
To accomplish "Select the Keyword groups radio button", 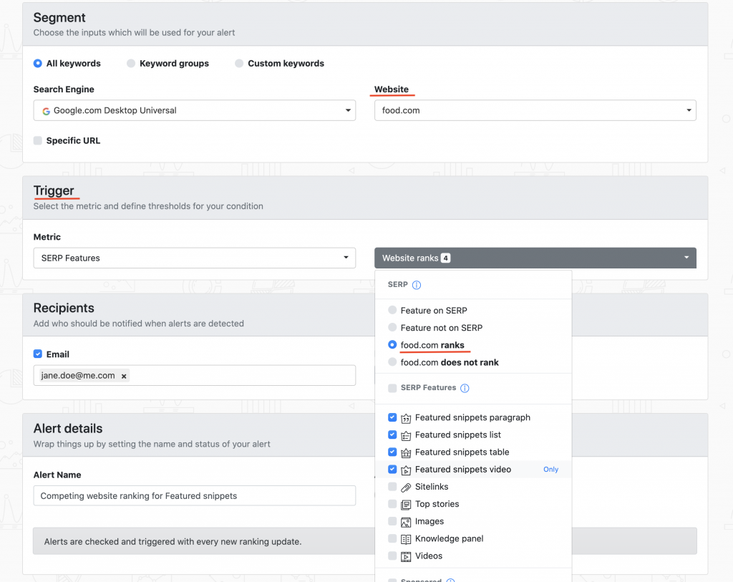I will 131,64.
